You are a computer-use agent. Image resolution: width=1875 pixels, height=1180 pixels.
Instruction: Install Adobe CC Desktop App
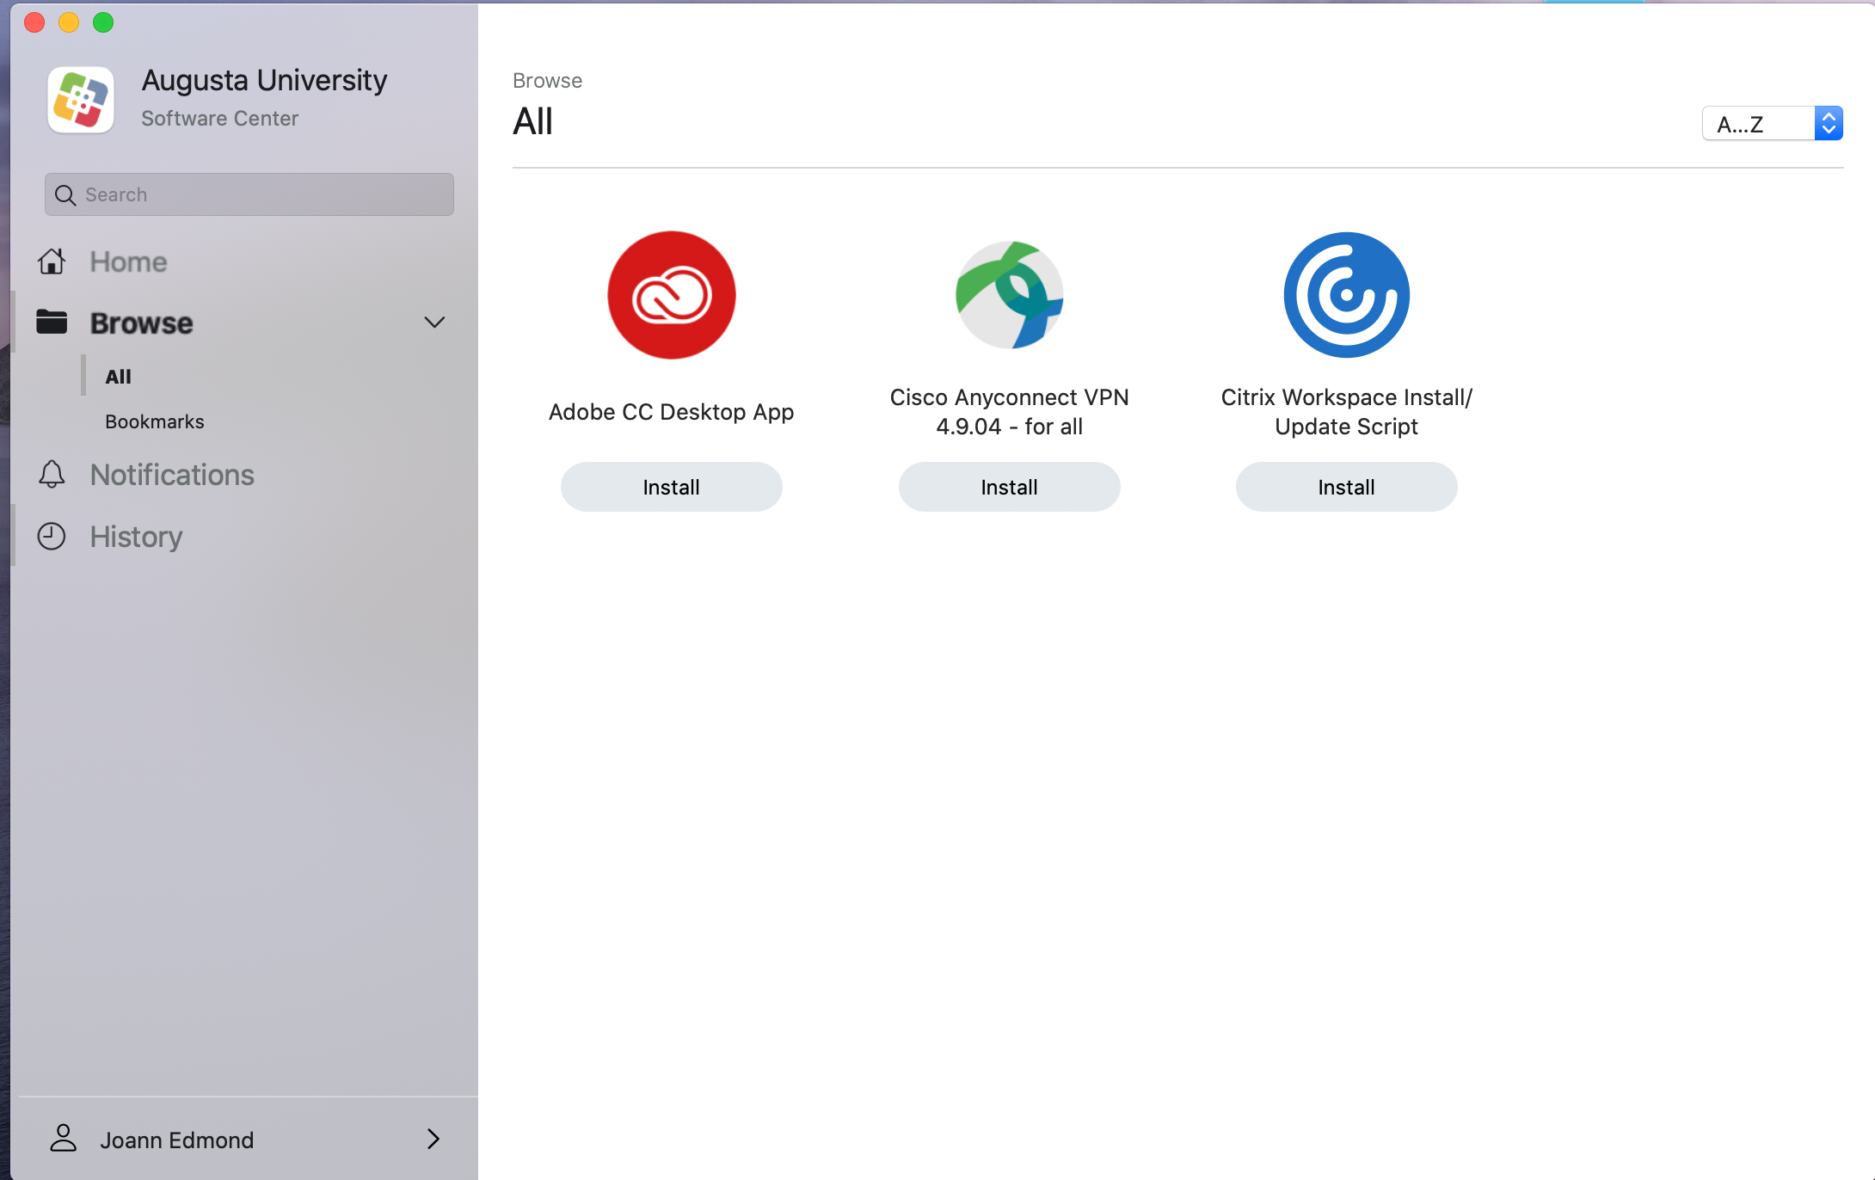pos(672,487)
